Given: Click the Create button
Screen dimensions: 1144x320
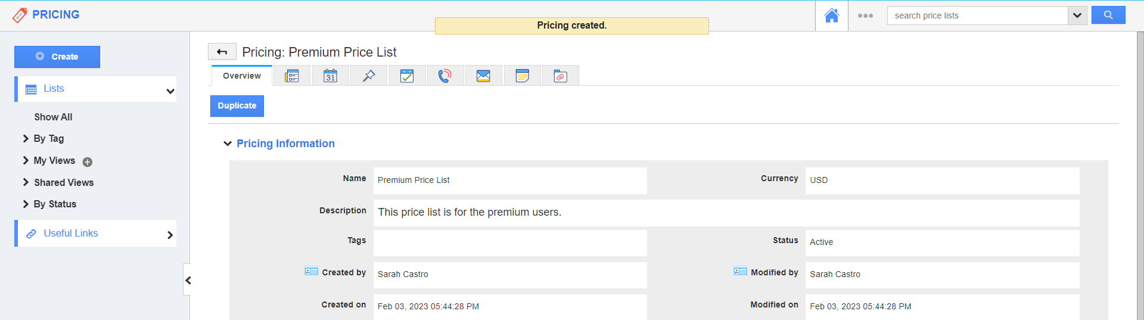Looking at the screenshot, I should 57,57.
